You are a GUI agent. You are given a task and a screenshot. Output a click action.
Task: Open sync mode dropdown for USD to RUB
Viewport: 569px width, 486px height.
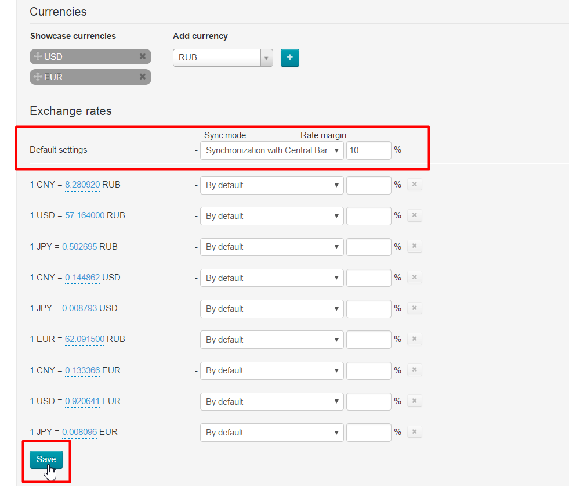pyautogui.click(x=272, y=216)
